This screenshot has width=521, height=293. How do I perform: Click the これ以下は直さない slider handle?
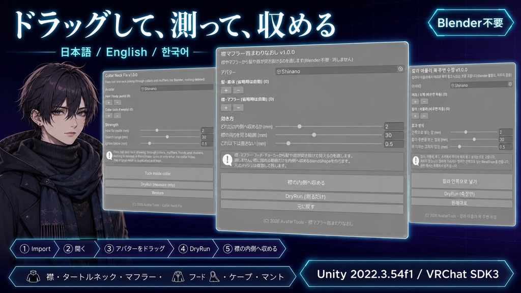288,143
